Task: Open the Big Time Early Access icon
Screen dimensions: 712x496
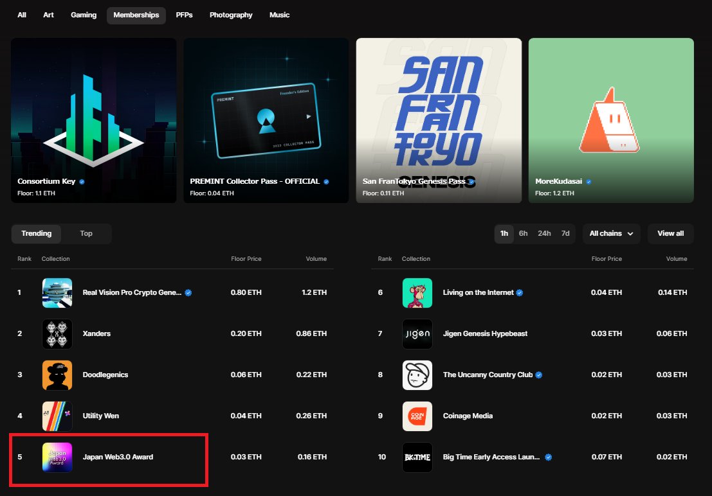Action: click(x=417, y=457)
